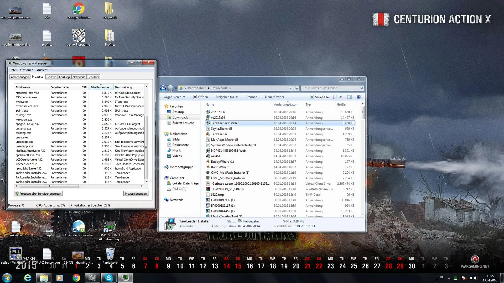This screenshot has width=504, height=283.
Task: Expand the arrow after Downloads in address bar
Action: pos(230,88)
